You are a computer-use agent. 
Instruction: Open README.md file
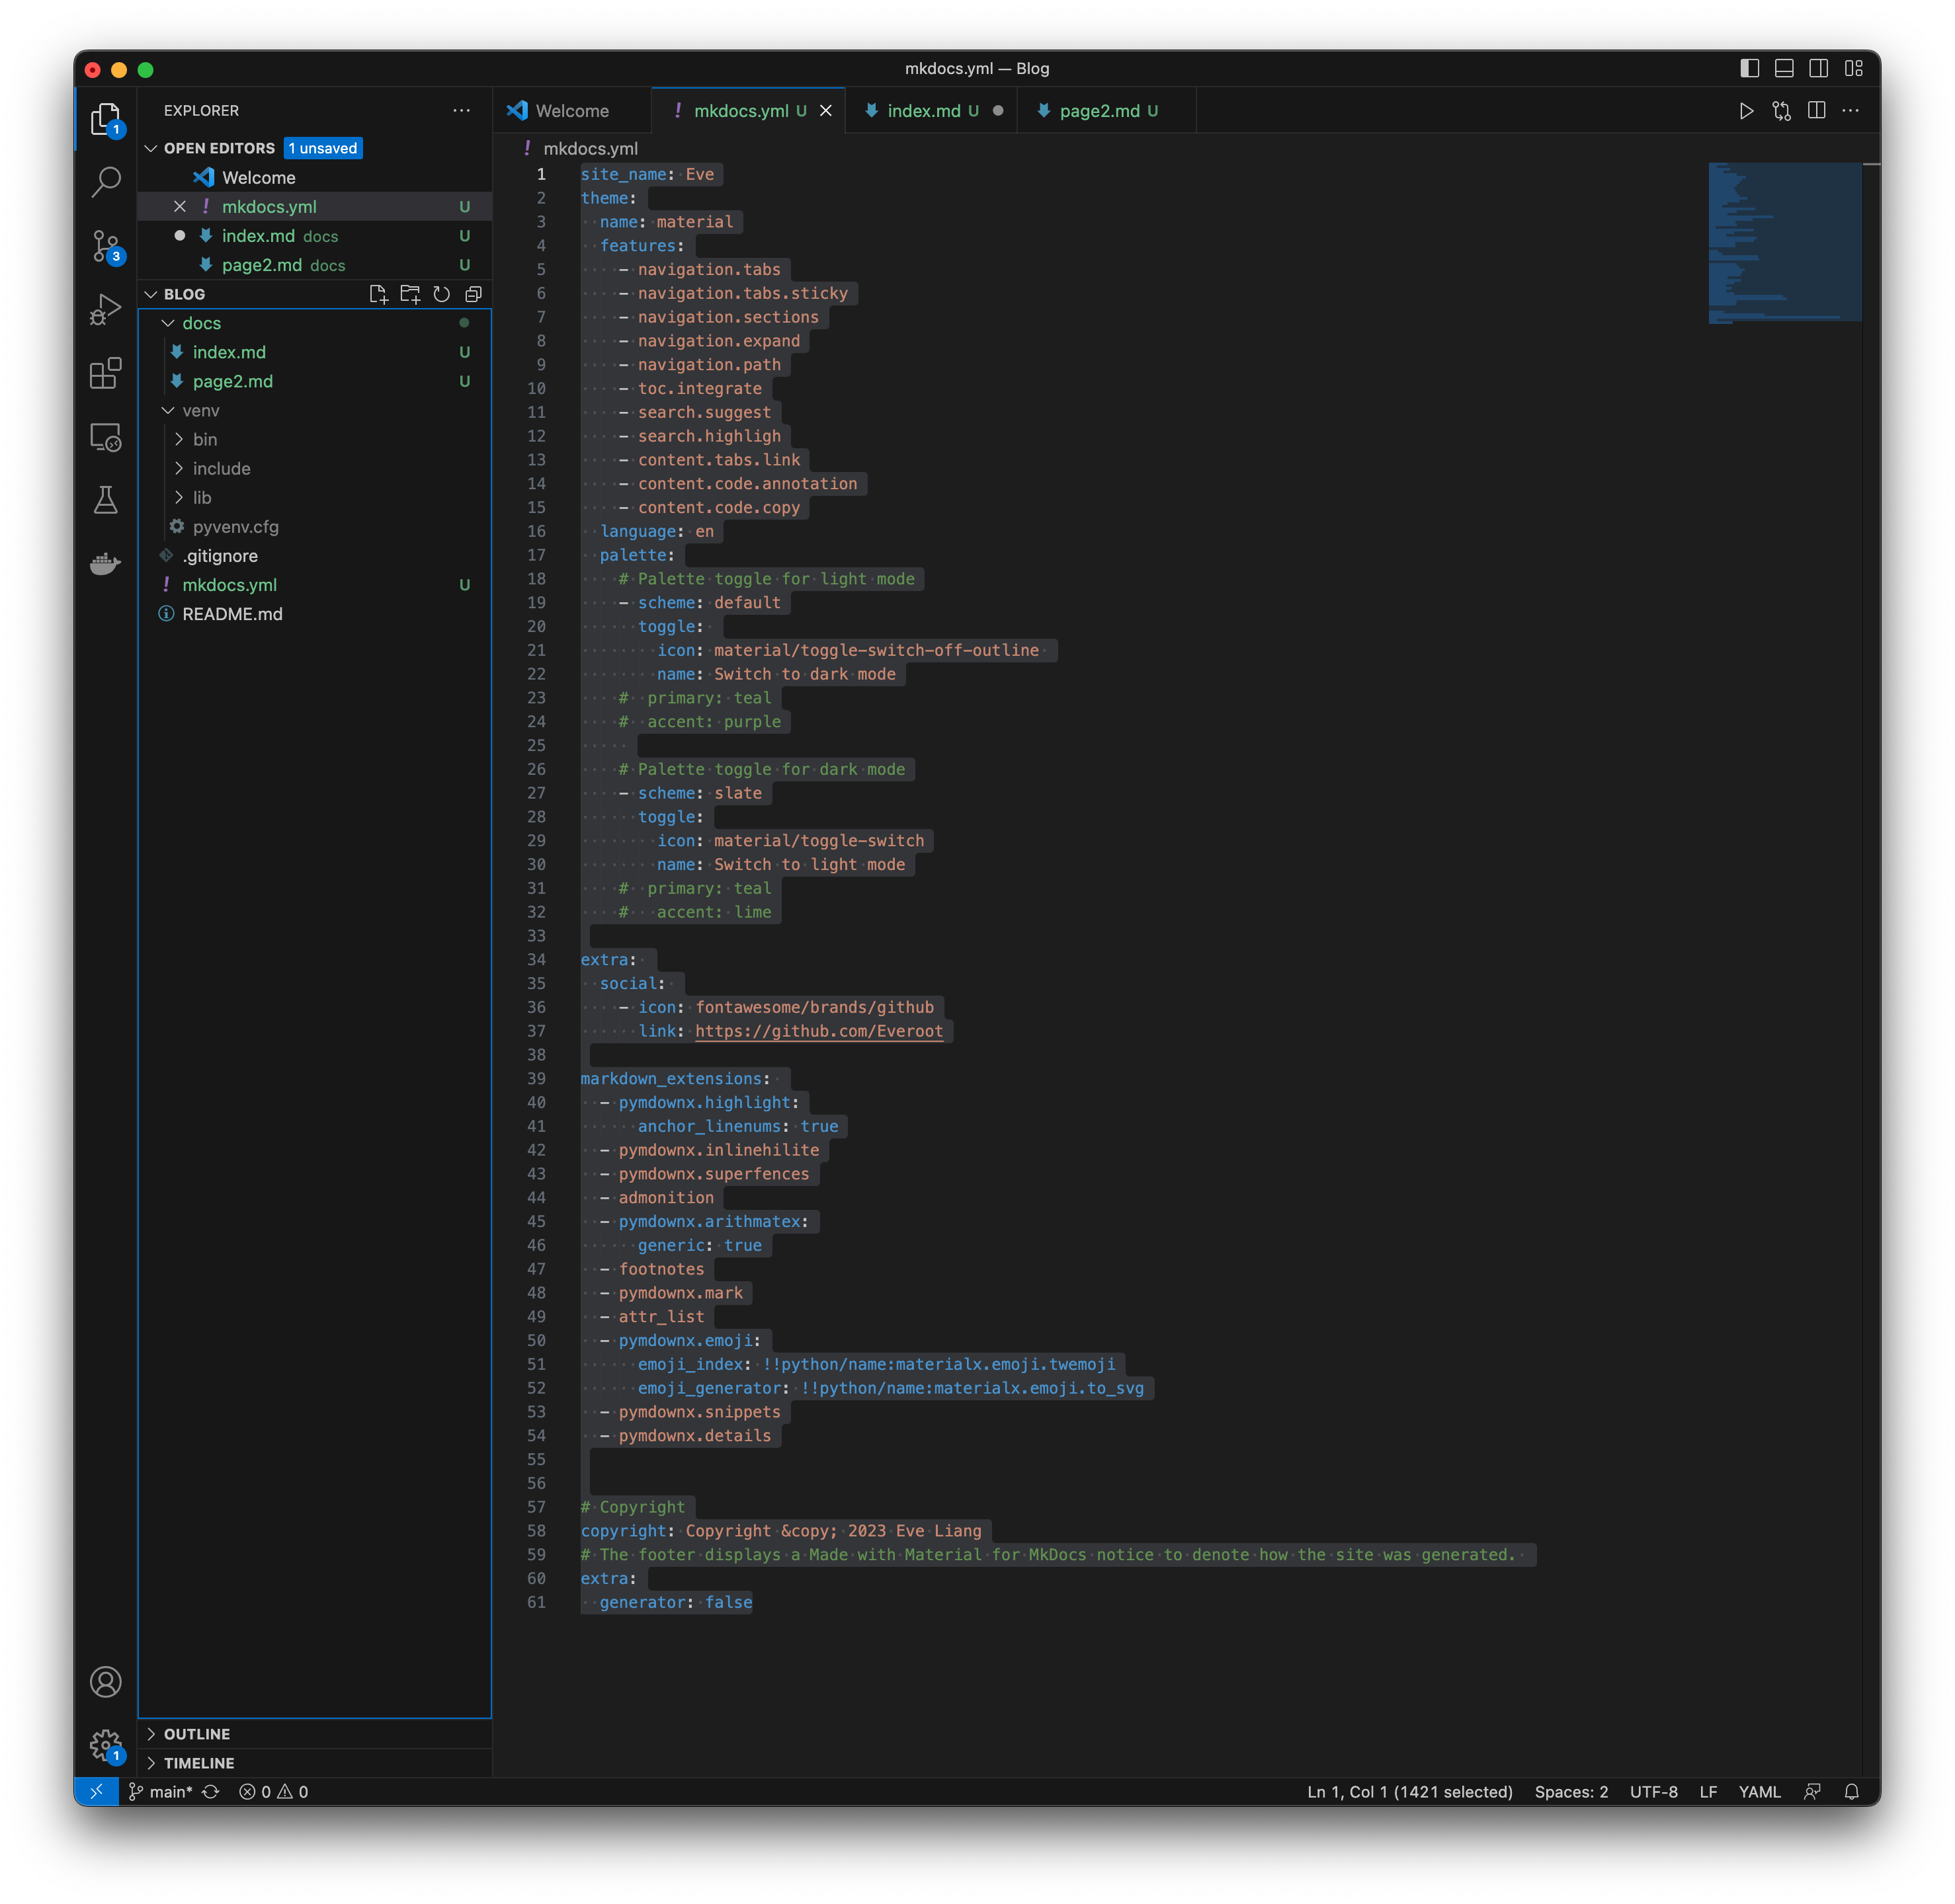[x=314, y=613]
